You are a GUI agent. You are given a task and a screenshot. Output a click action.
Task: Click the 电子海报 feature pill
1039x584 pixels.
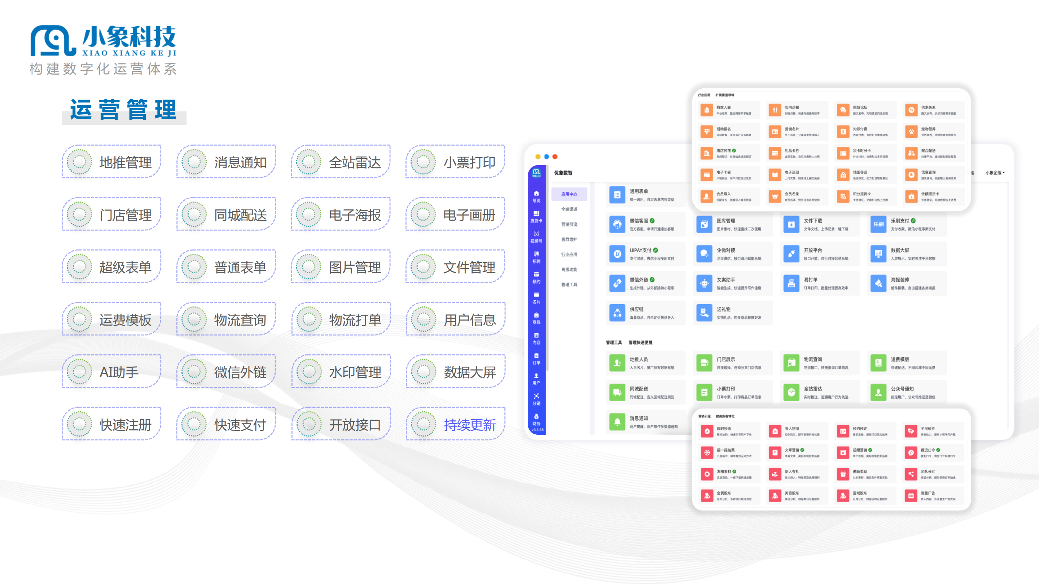341,214
